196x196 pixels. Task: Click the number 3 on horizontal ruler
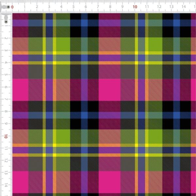pos(49,7)
